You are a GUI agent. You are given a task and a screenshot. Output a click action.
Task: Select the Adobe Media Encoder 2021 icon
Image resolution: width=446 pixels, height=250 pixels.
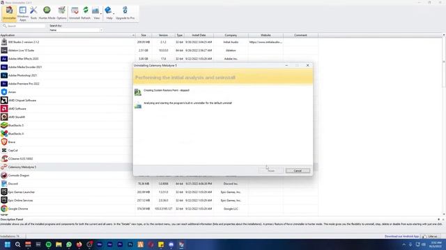[4, 67]
